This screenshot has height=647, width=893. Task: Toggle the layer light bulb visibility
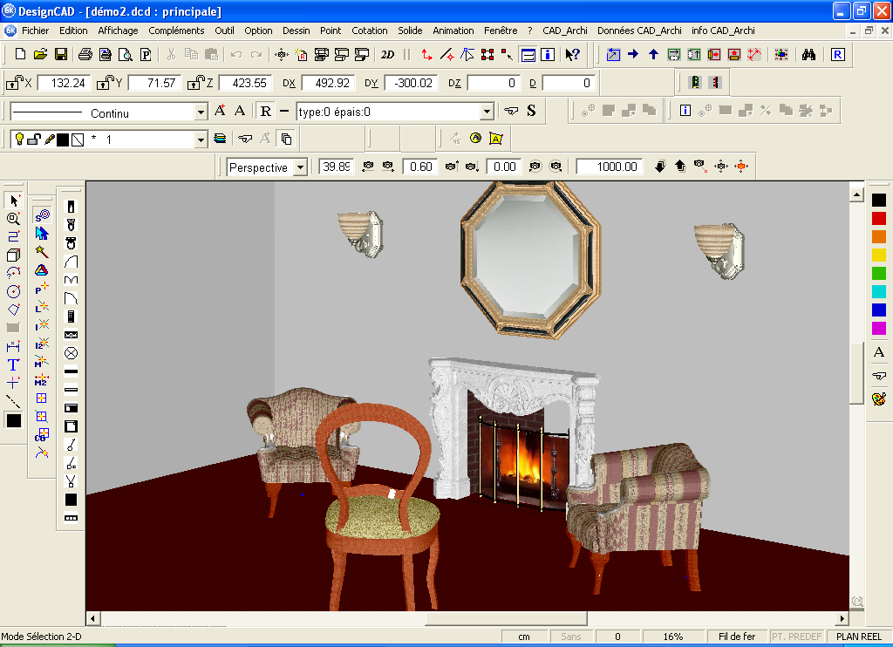pos(19,139)
